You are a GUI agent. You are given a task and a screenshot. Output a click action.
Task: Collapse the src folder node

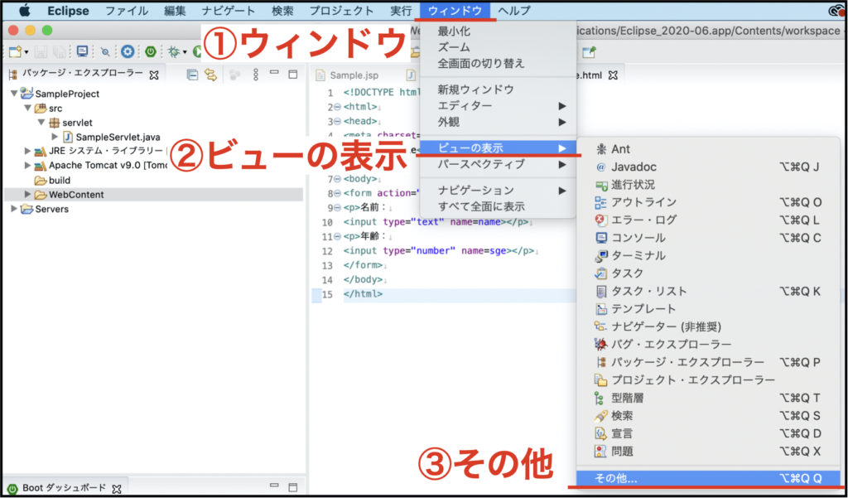[27, 109]
